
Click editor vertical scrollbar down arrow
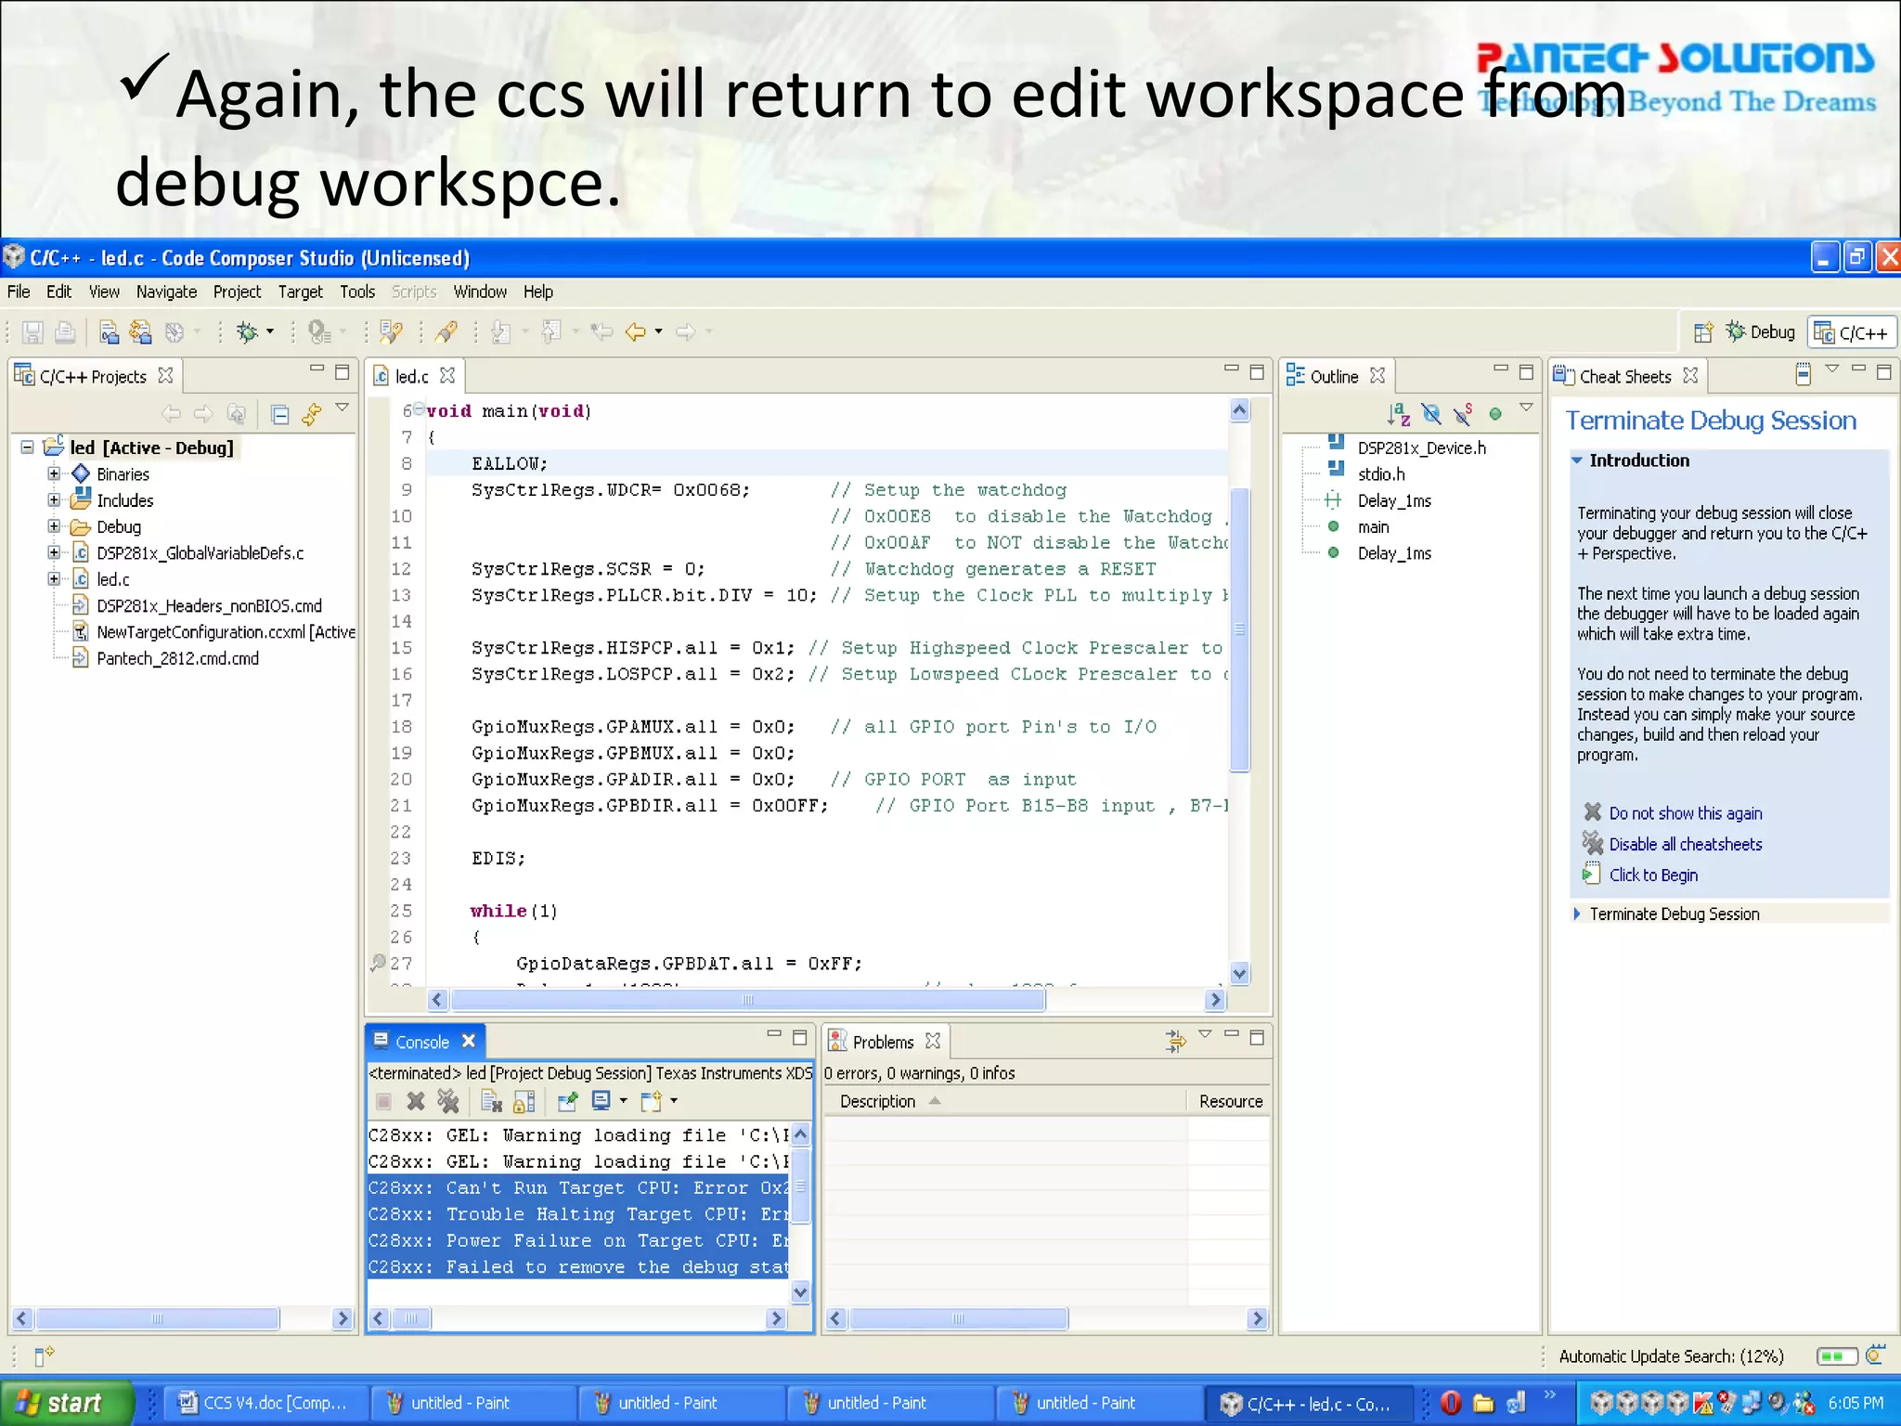(x=1239, y=974)
